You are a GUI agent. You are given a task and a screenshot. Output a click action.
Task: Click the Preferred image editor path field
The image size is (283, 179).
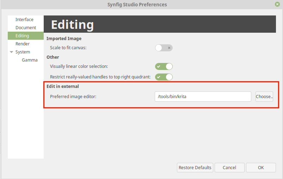point(203,96)
